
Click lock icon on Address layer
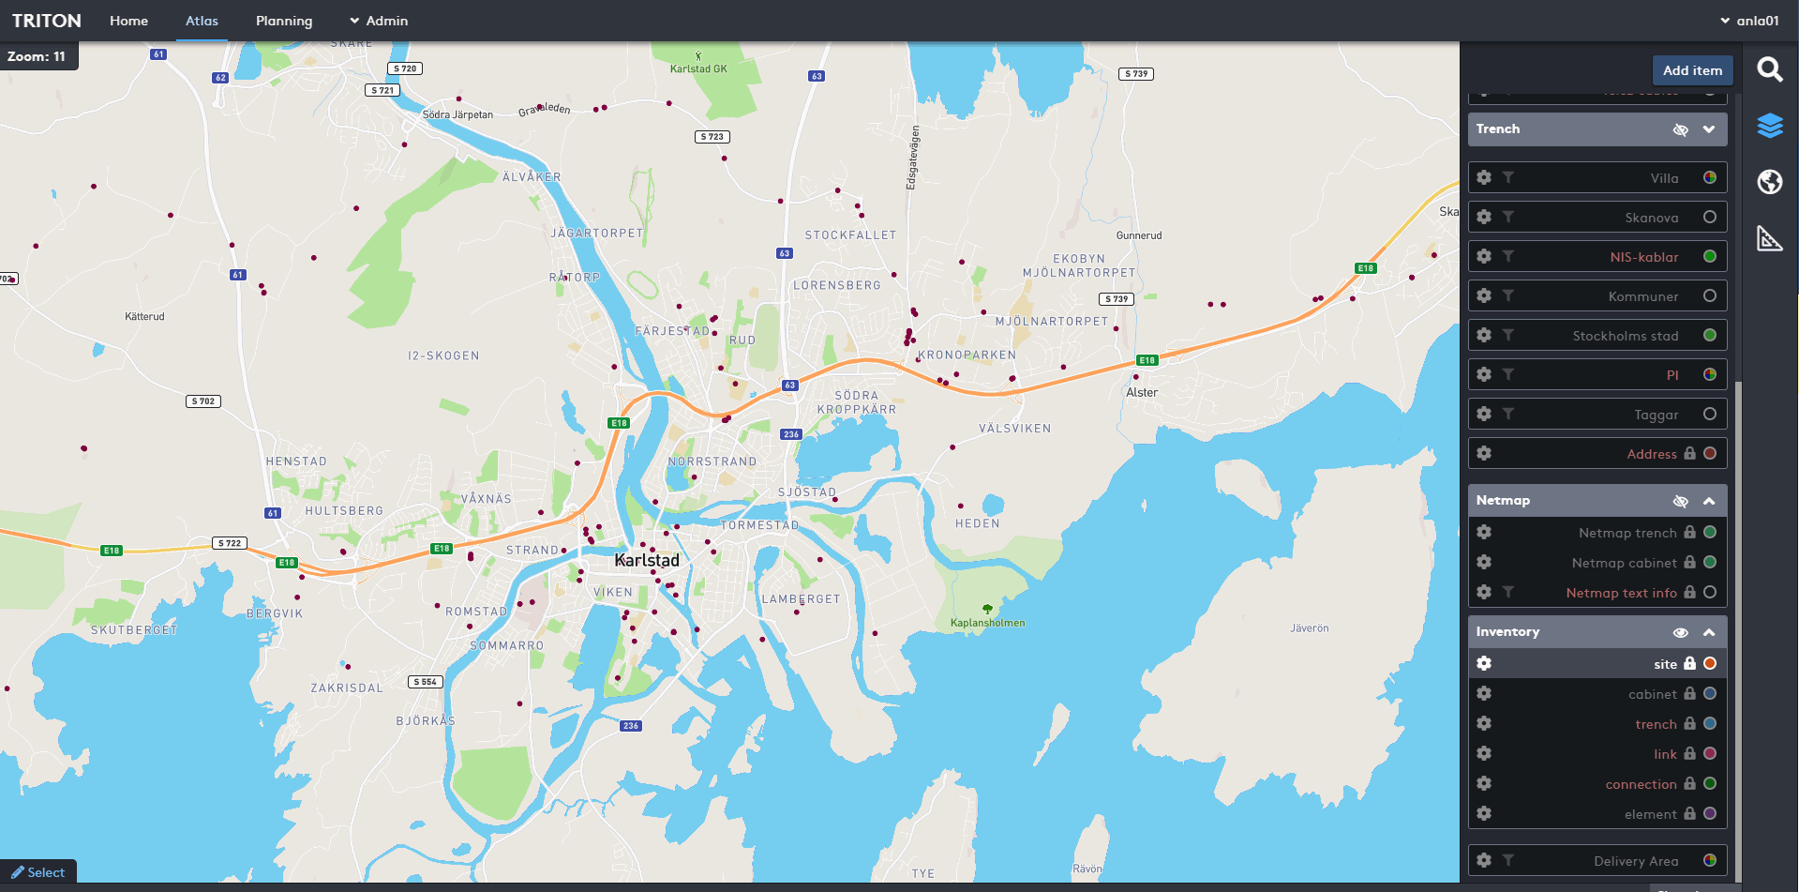tap(1689, 453)
